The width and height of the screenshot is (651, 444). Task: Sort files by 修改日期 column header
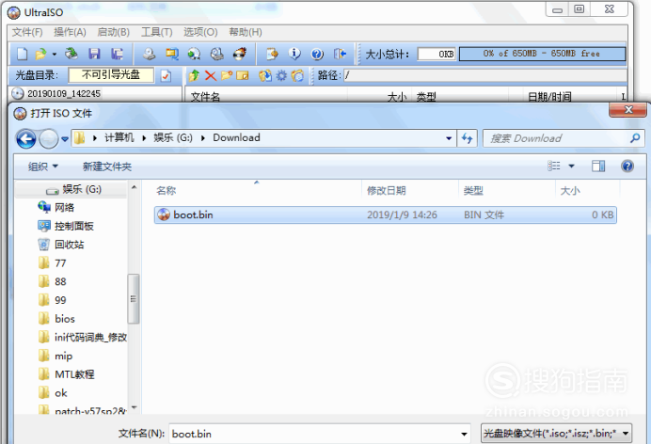(x=386, y=190)
